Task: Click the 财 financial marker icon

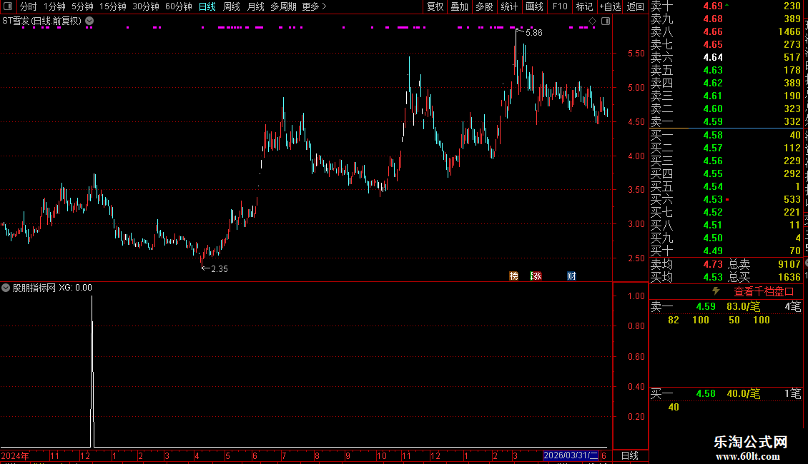Action: tap(571, 276)
